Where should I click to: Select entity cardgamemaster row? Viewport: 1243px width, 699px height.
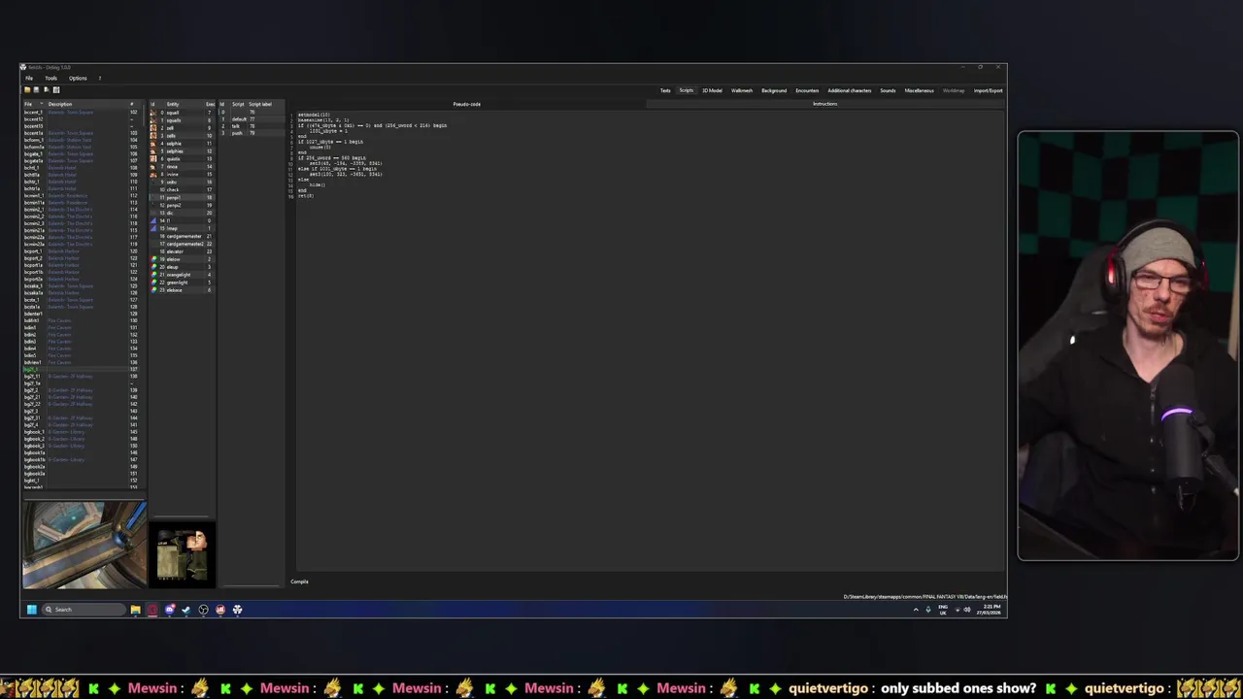[182, 236]
